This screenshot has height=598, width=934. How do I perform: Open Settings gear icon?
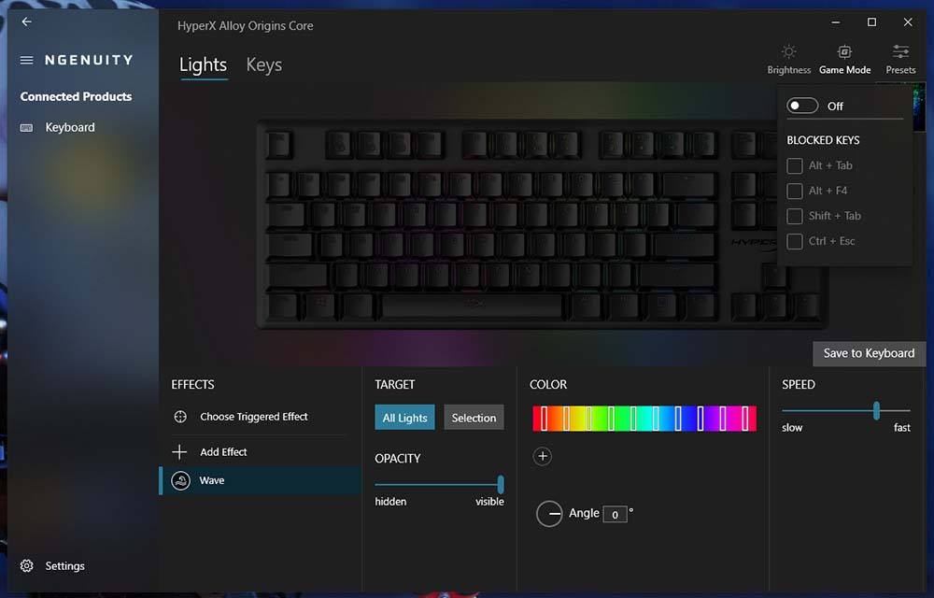click(x=27, y=566)
